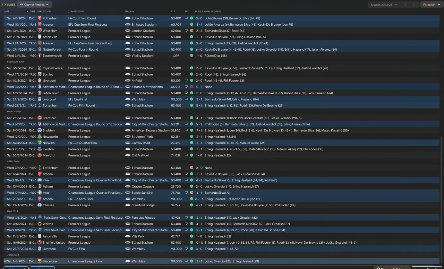
Task: Go to the previous season with the left arrow
Action: [404, 5]
